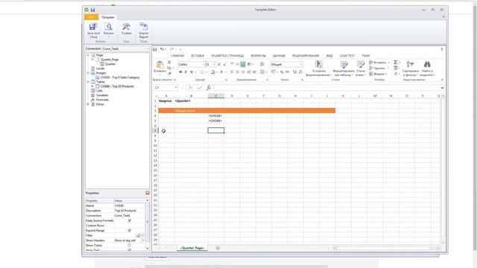
Task: Apply italic formatting with the K icon
Action: [x=186, y=72]
